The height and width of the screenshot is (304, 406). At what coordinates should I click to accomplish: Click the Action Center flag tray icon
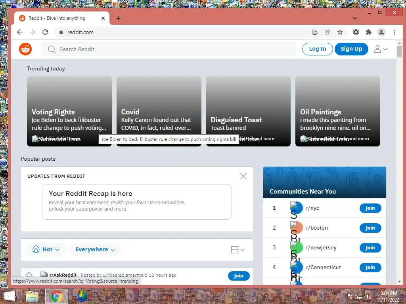tap(350, 296)
